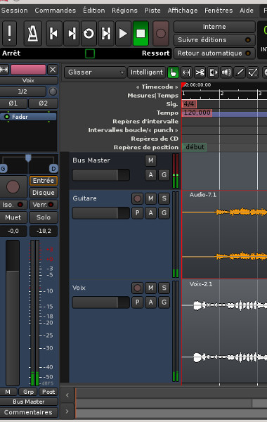The image size is (267, 422).
Task: Select the Cut (scissors) tool
Action: pos(200,72)
